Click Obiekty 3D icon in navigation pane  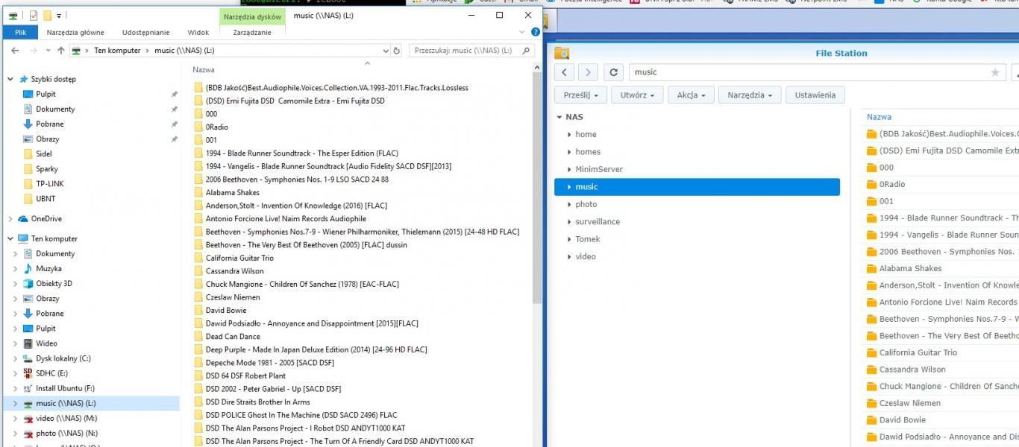[x=28, y=283]
